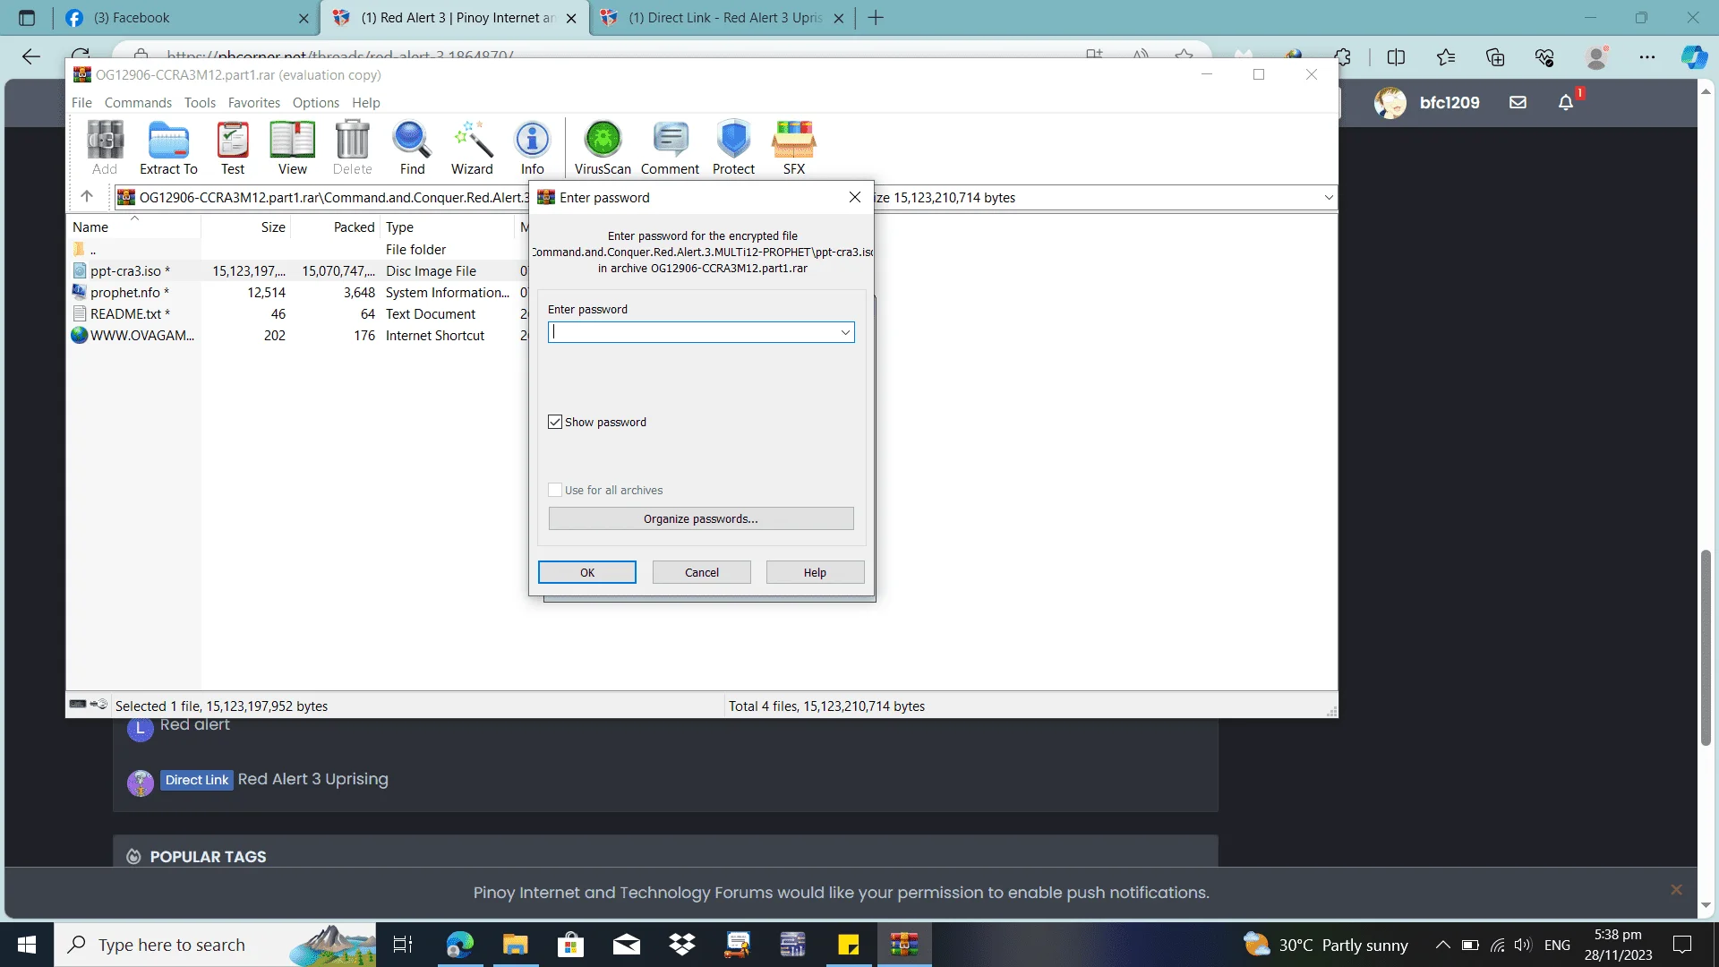Select the ppt-cra3.iso file row
Image resolution: width=1719 pixels, height=967 pixels.
tap(295, 270)
